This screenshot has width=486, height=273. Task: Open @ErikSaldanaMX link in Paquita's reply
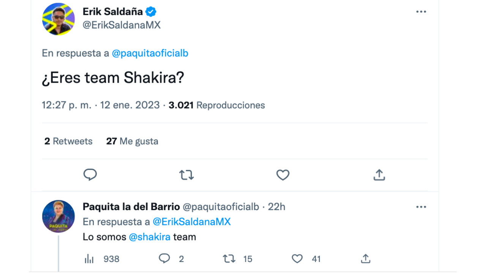point(191,222)
